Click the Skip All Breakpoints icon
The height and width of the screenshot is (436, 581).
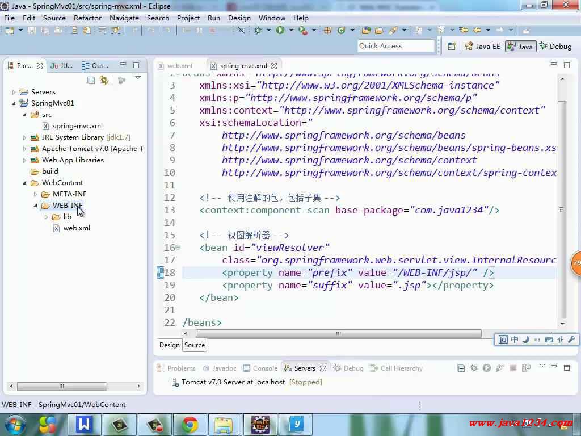point(241,31)
